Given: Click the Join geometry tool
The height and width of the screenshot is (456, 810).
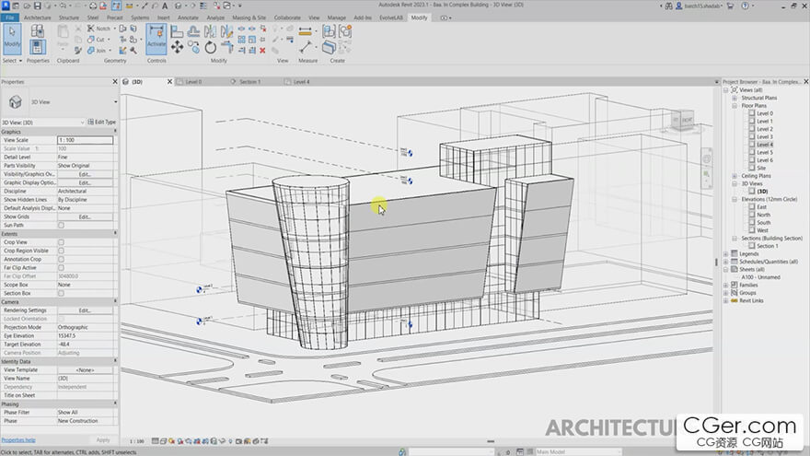Looking at the screenshot, I should tap(98, 50).
